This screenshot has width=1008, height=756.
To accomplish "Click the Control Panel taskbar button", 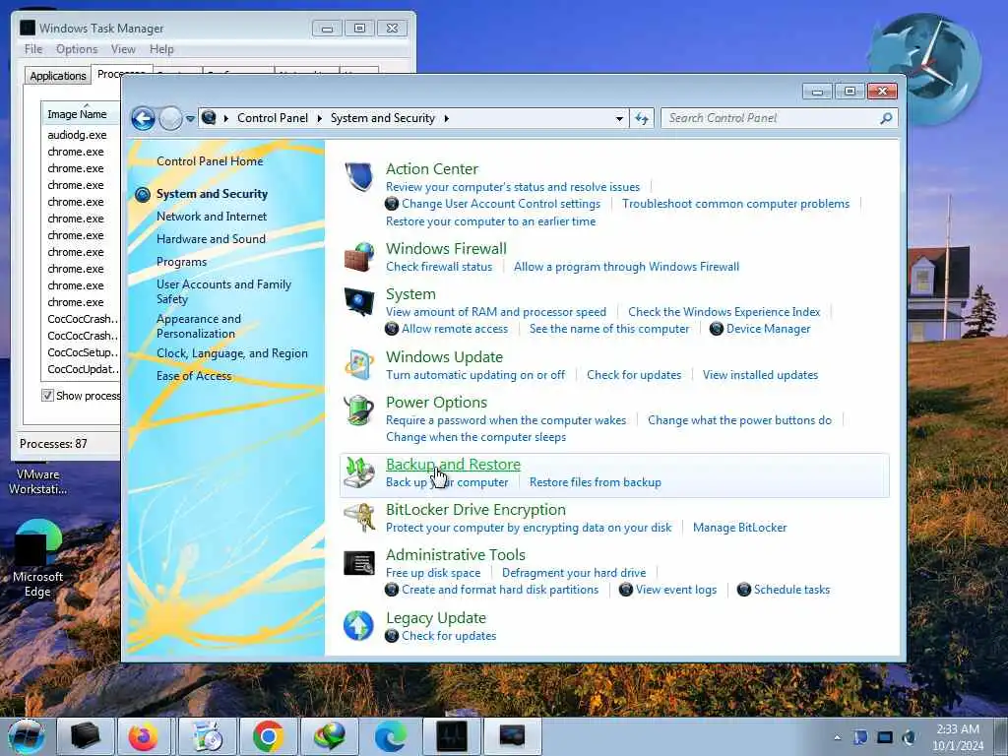I will [512, 736].
